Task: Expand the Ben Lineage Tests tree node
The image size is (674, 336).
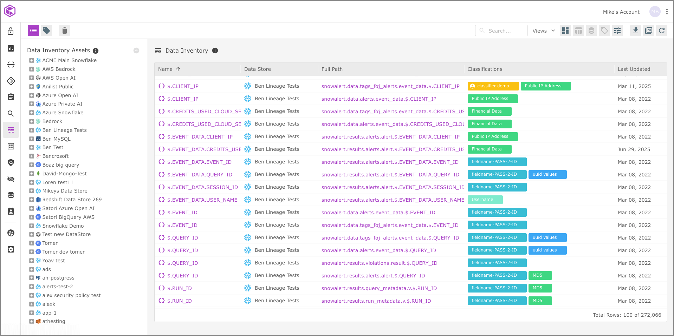Action: 32,130
